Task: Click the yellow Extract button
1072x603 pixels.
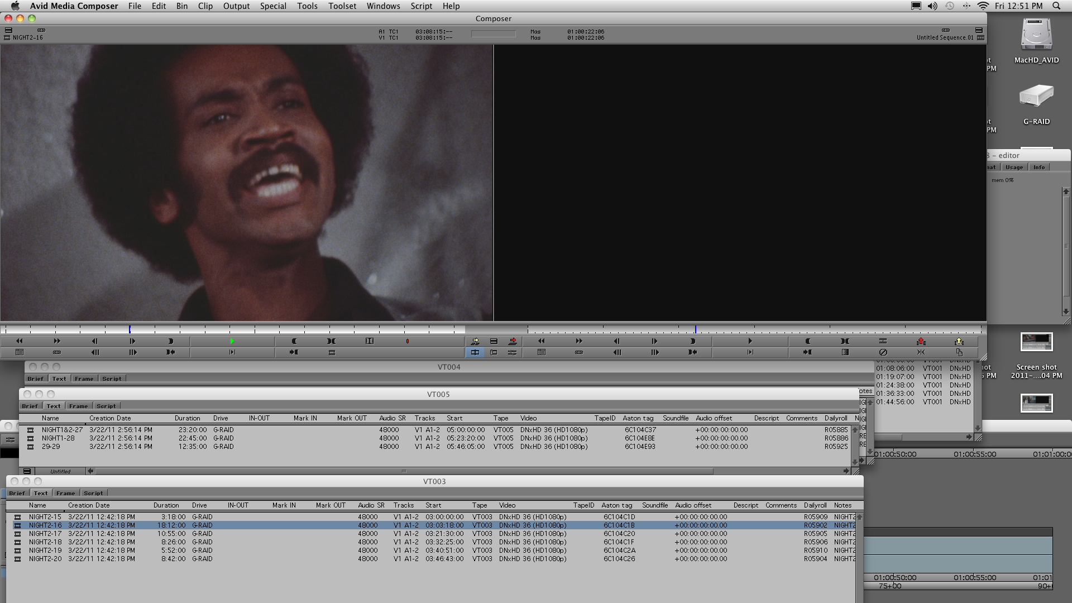Action: click(959, 341)
